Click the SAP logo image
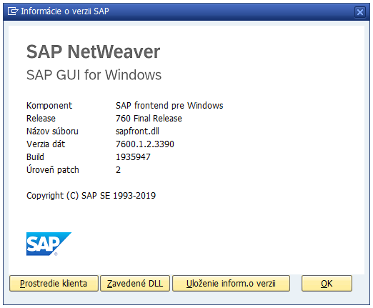The width and height of the screenshot is (373, 308). pyautogui.click(x=49, y=244)
